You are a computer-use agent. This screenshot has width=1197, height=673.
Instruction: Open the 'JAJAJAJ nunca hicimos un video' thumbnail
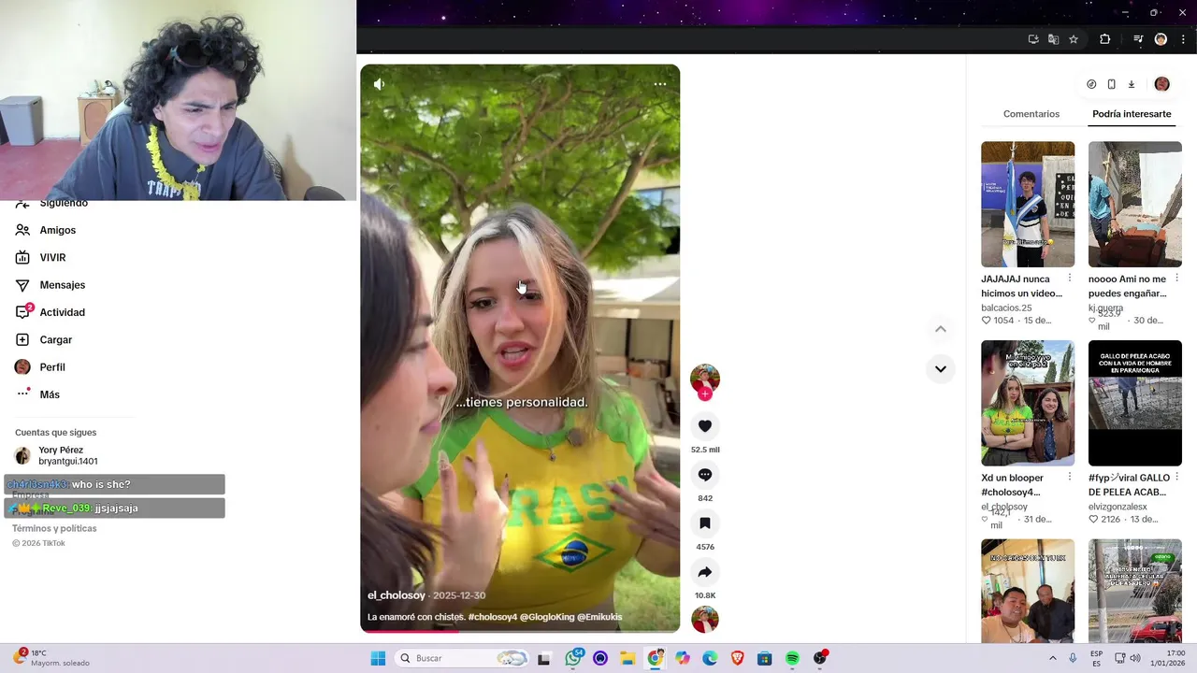(1028, 204)
